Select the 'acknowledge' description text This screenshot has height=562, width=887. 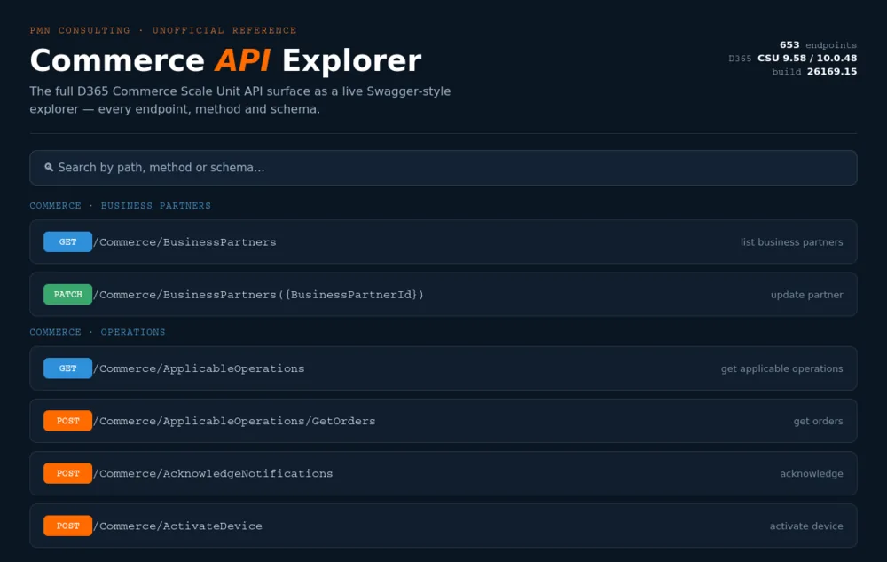pos(812,474)
